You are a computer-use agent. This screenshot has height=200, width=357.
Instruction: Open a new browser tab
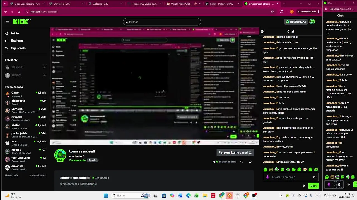284,4
